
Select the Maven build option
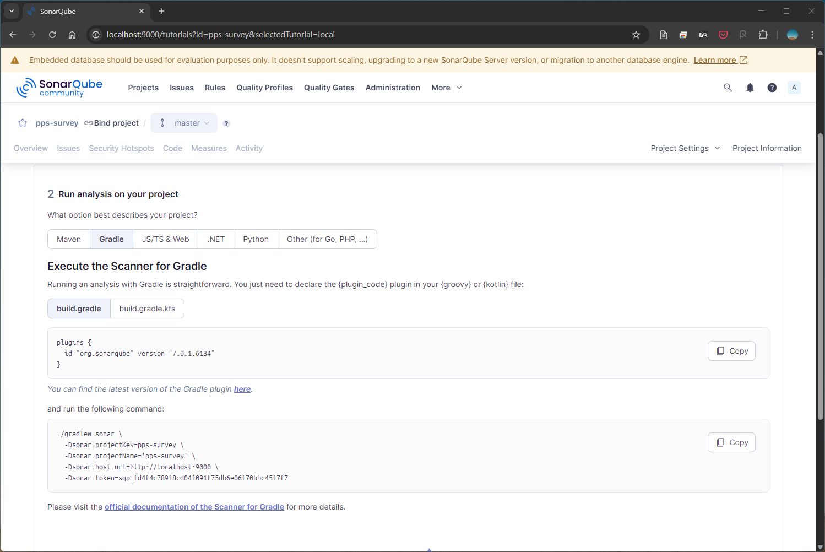(69, 239)
